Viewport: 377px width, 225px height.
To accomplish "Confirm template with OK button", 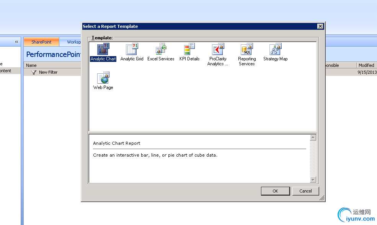I will pyautogui.click(x=275, y=191).
